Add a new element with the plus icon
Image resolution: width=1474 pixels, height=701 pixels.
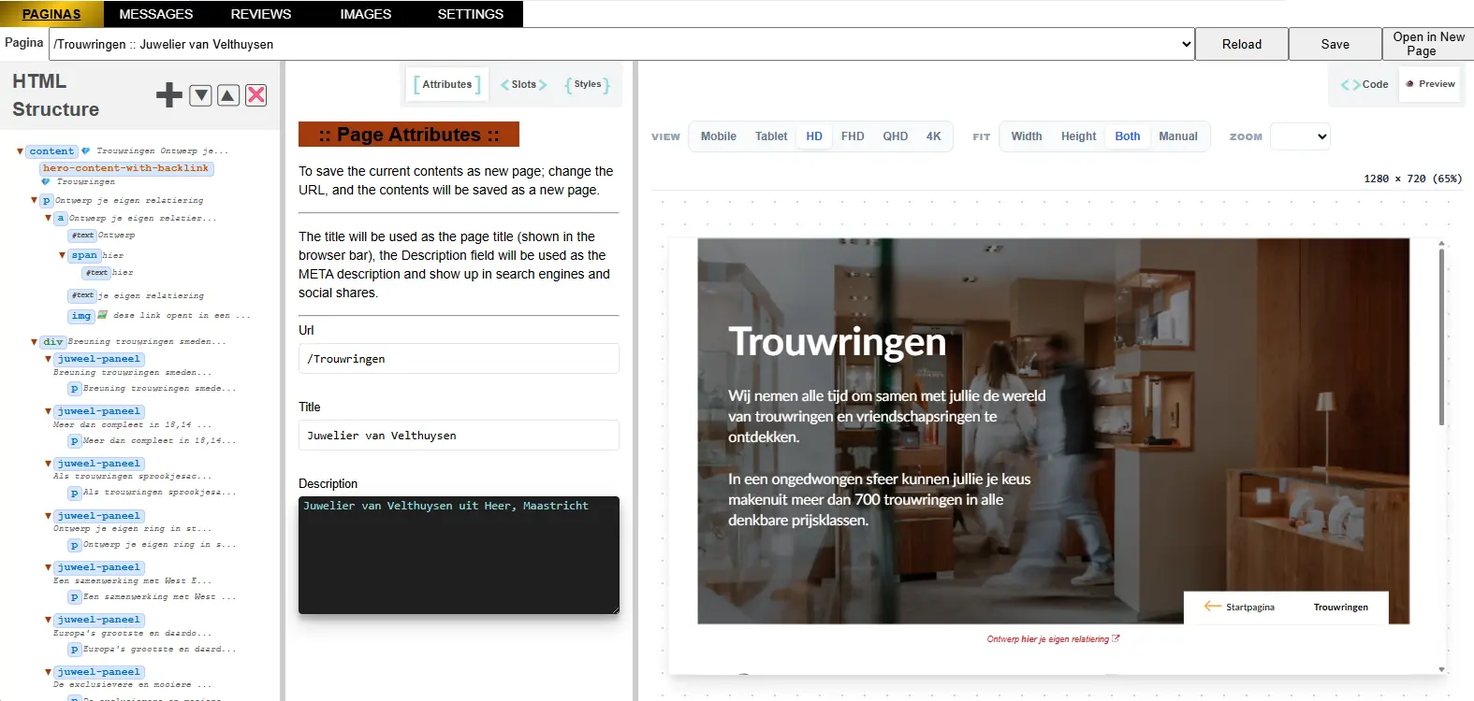(x=168, y=94)
